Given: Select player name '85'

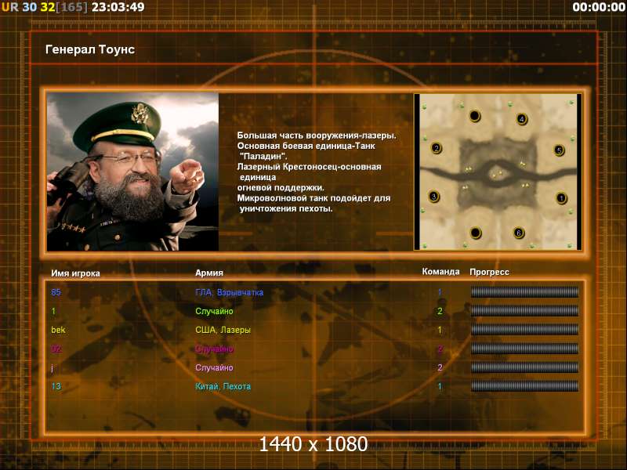Looking at the screenshot, I should (x=56, y=292).
